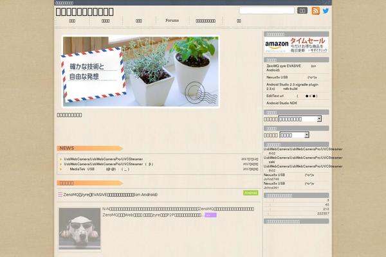Click the purple grid icon beside ZeroMQ post title
The width and height of the screenshot is (386, 257).
click(60, 195)
